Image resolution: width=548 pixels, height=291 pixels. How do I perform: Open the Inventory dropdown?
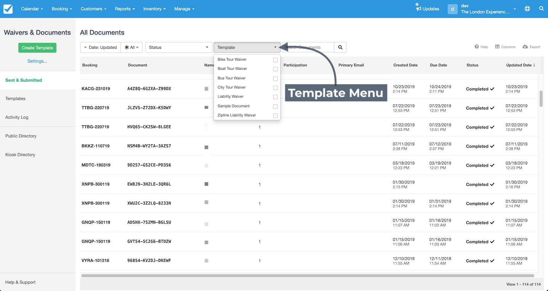click(154, 9)
